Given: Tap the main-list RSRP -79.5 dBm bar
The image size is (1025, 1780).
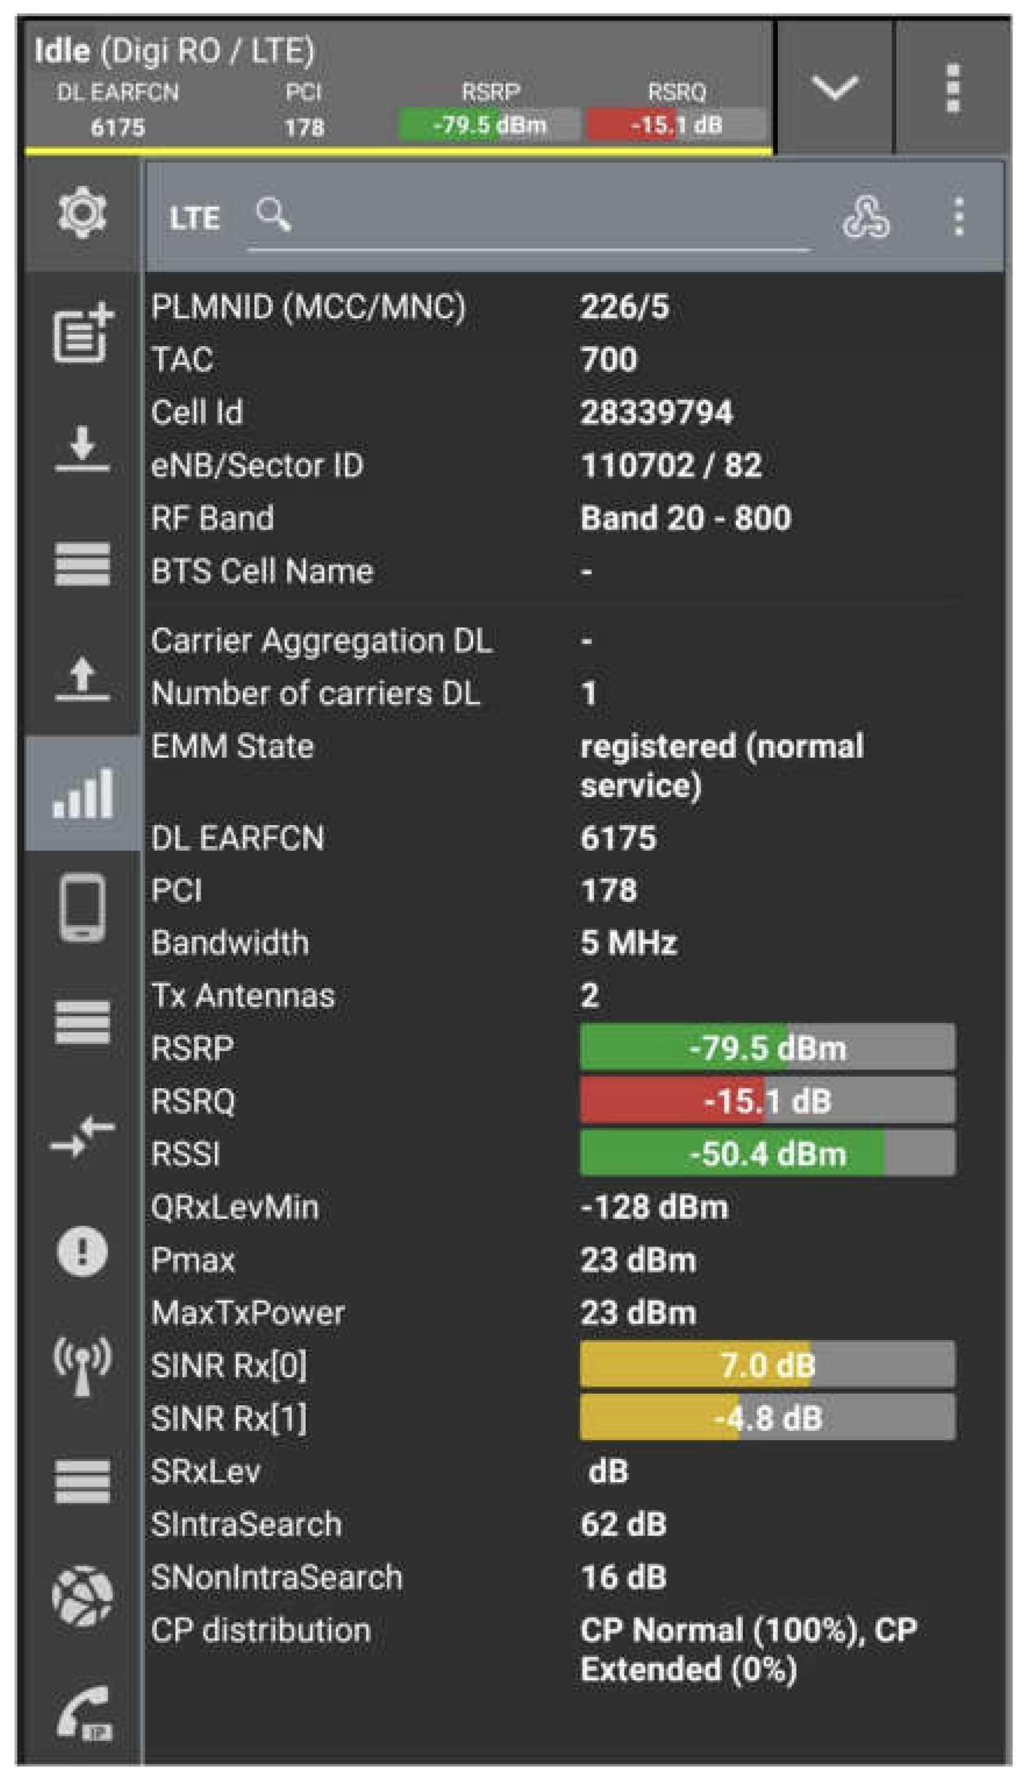Looking at the screenshot, I should click(767, 1047).
